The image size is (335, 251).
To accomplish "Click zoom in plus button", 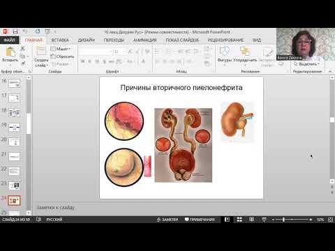I will point(311,220).
